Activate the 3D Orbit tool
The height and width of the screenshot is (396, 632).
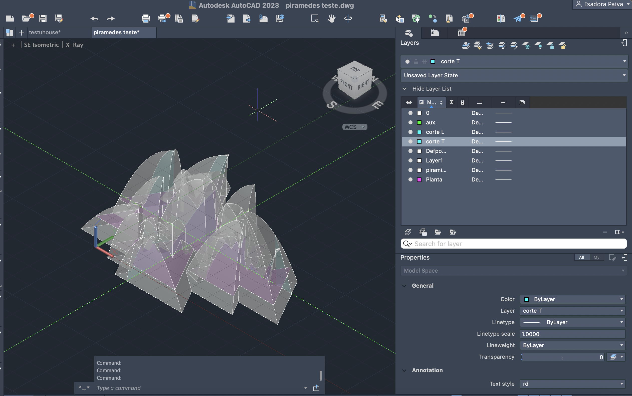(x=348, y=18)
